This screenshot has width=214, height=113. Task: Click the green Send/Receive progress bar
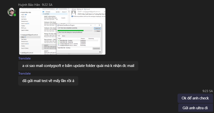coord(71,30)
